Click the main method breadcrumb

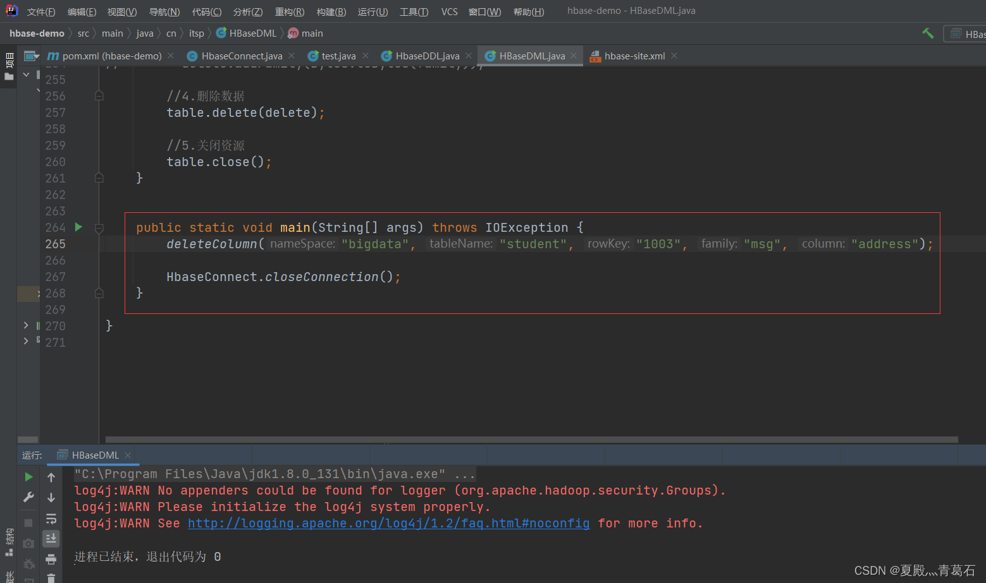[x=305, y=33]
